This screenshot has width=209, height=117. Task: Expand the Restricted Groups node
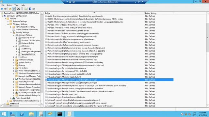tap(14, 60)
